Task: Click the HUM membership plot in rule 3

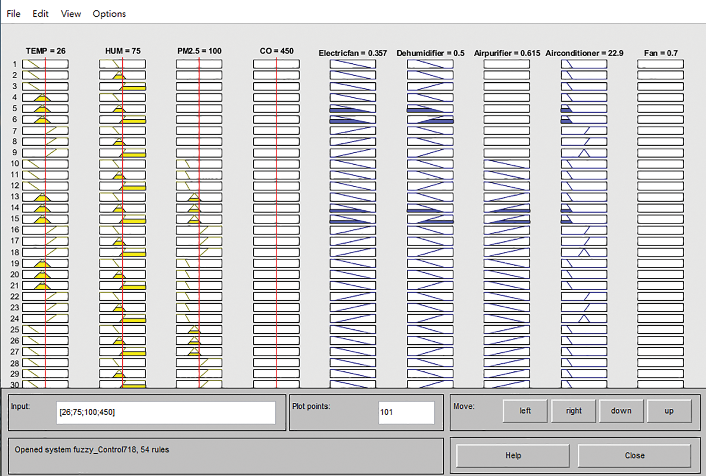Action: click(x=123, y=86)
